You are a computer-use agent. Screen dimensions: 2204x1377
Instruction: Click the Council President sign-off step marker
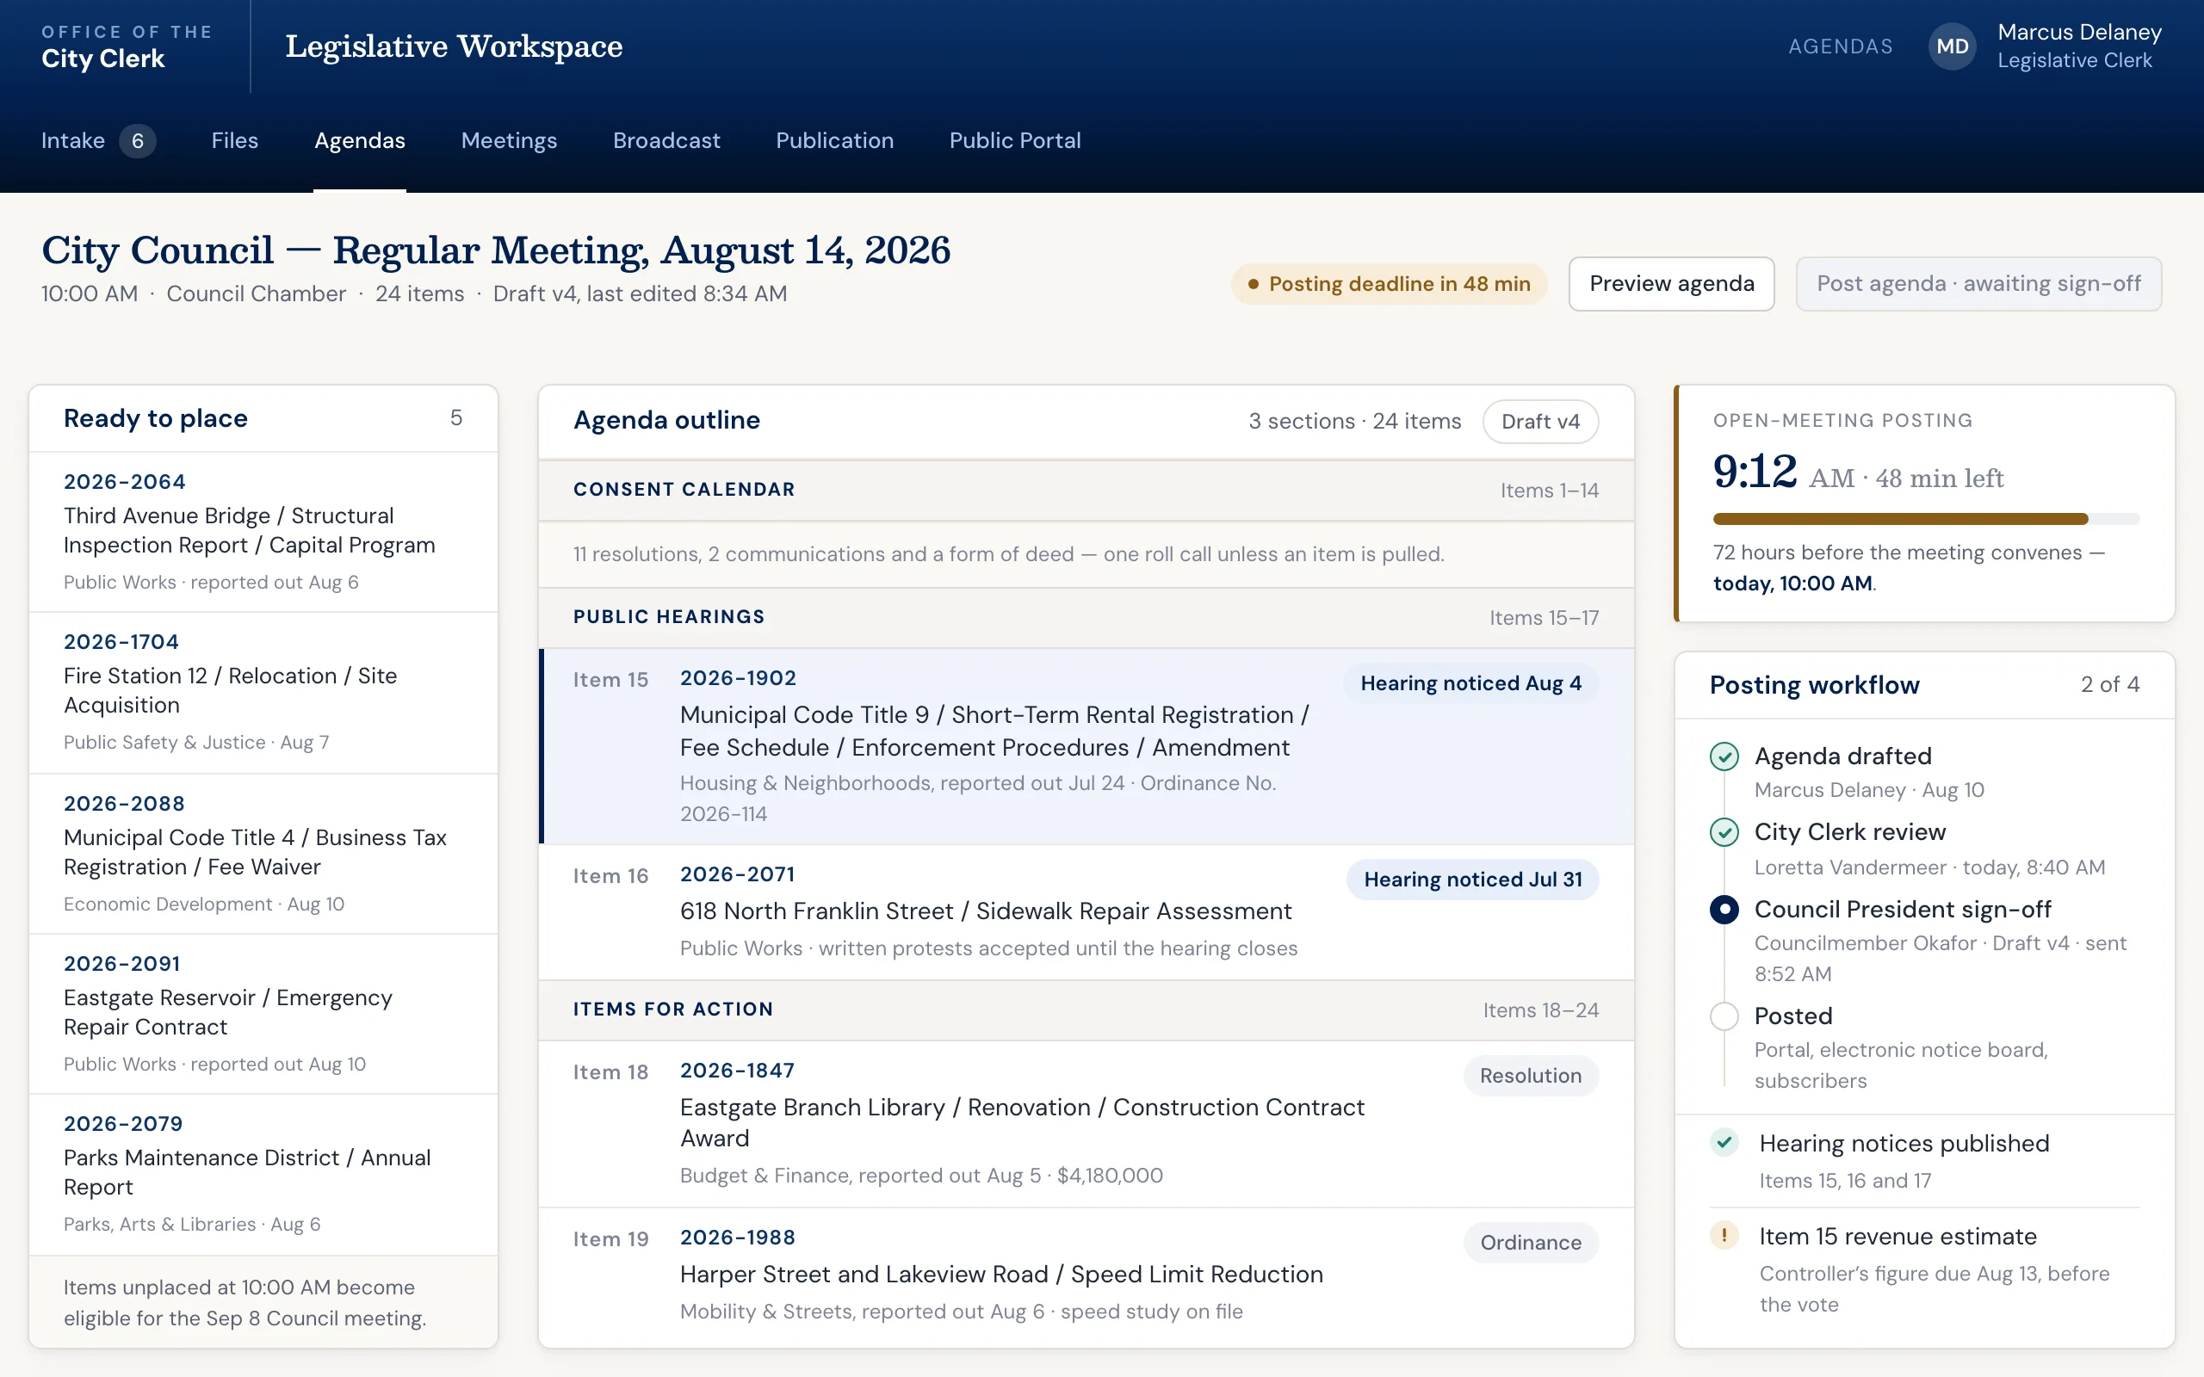(x=1724, y=910)
